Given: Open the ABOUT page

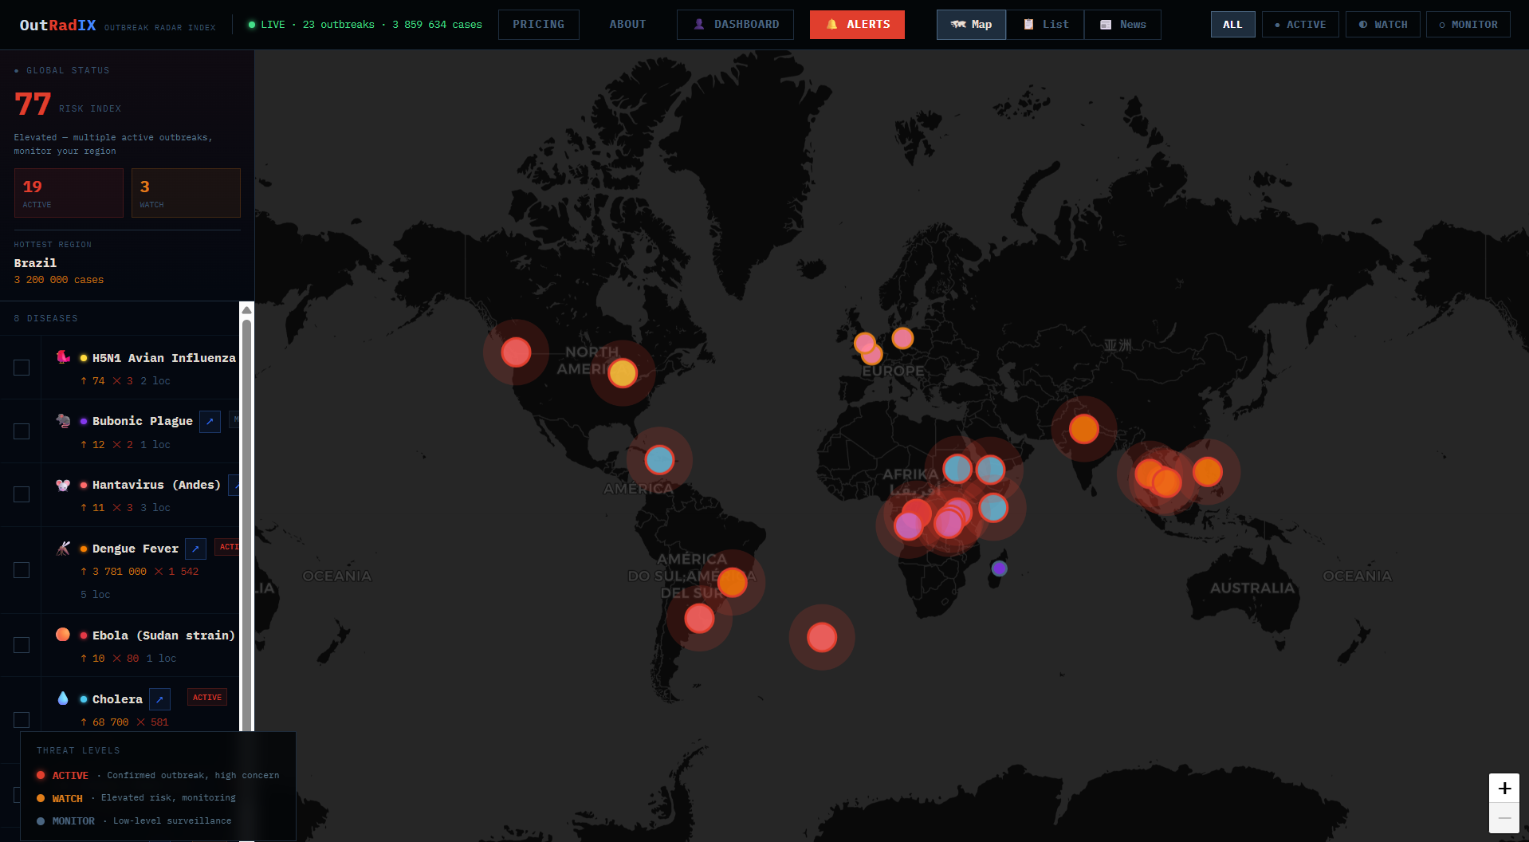Looking at the screenshot, I should (628, 25).
